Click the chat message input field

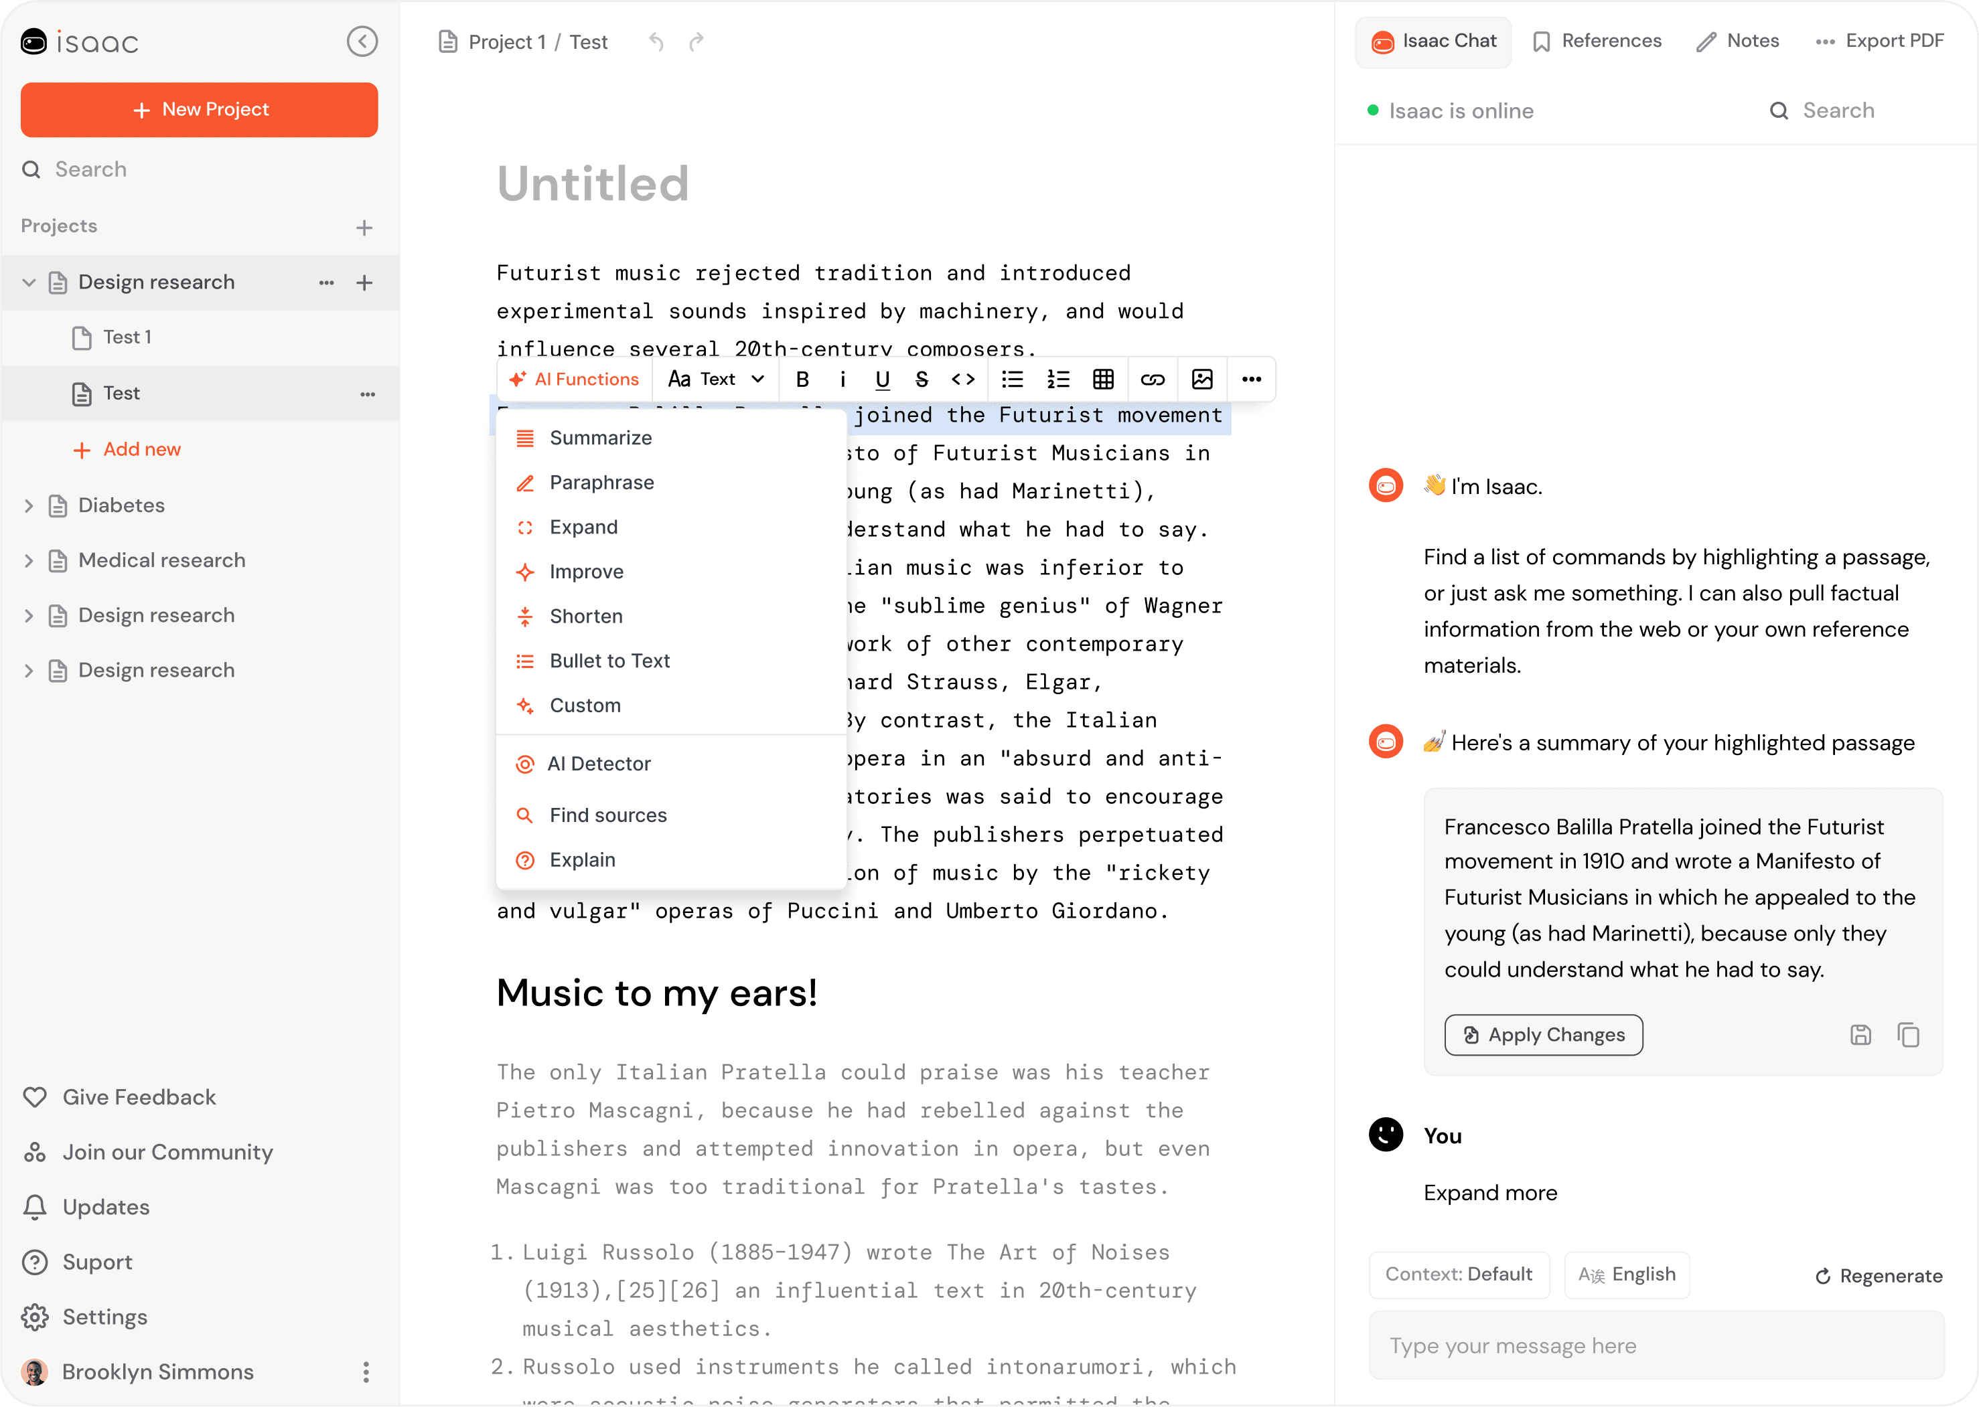pyautogui.click(x=1656, y=1345)
